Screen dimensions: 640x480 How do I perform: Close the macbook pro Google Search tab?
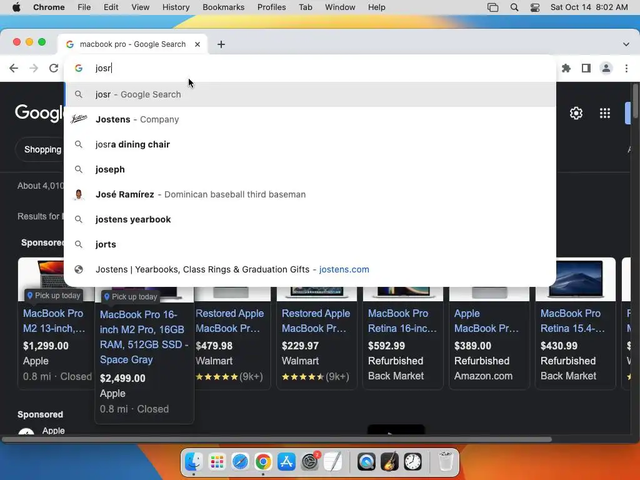[x=197, y=44]
